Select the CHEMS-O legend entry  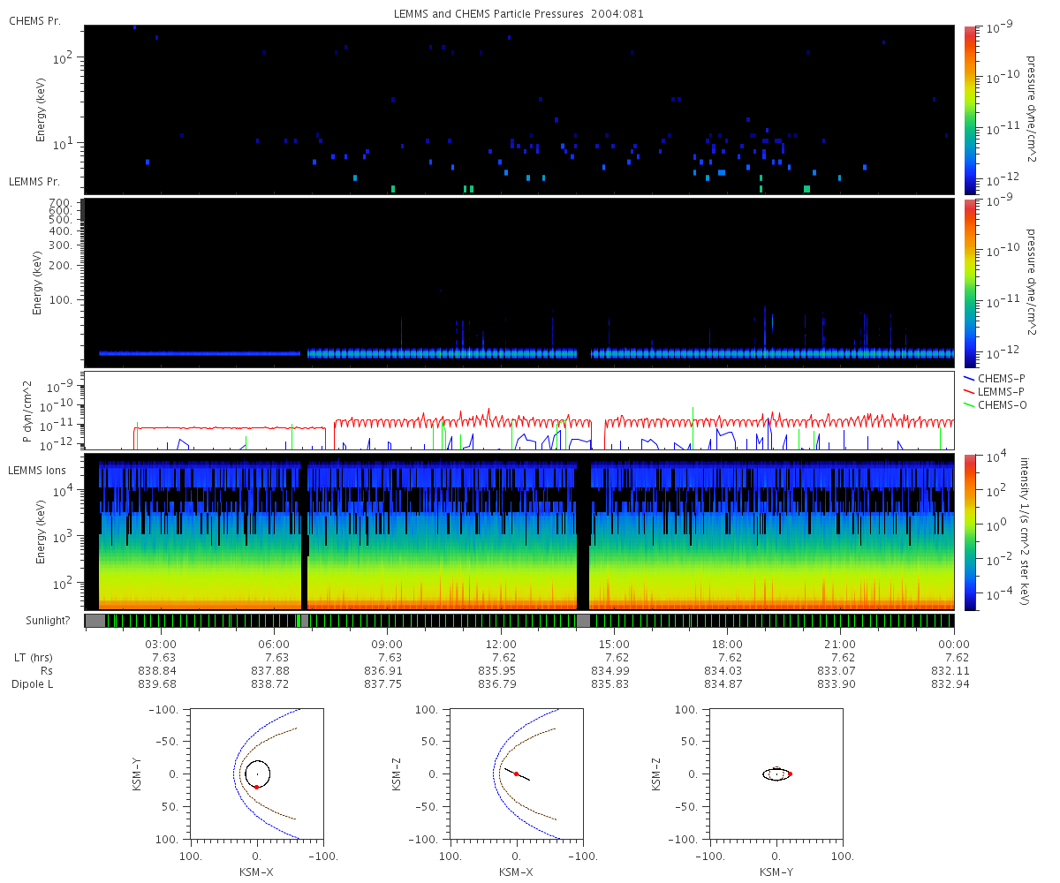point(1000,404)
